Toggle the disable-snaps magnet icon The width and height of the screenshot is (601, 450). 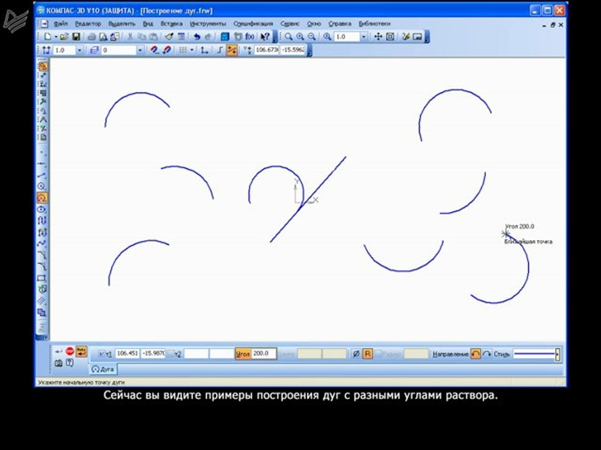(x=167, y=50)
